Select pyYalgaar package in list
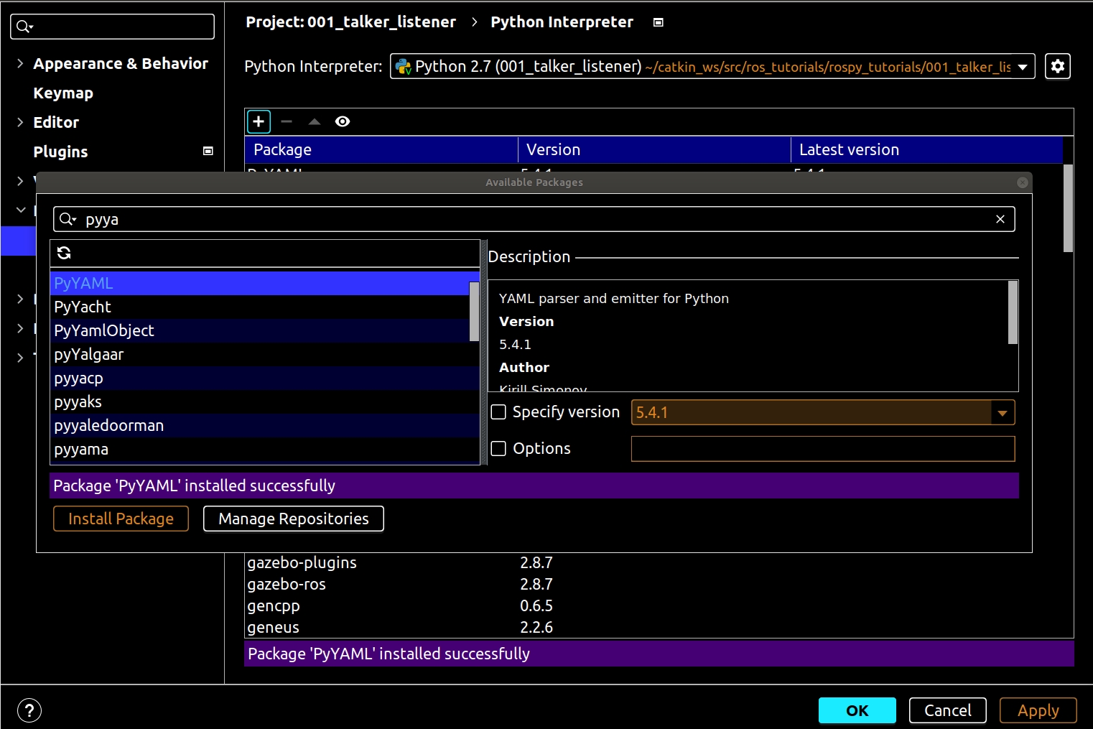 pyautogui.click(x=260, y=354)
